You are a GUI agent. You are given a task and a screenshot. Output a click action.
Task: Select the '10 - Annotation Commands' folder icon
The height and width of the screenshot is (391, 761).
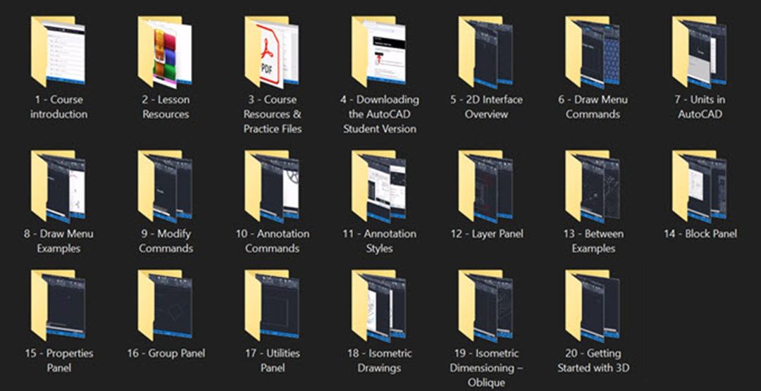pos(272,186)
